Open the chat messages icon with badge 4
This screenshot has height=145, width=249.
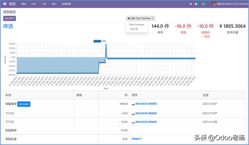(197, 4)
